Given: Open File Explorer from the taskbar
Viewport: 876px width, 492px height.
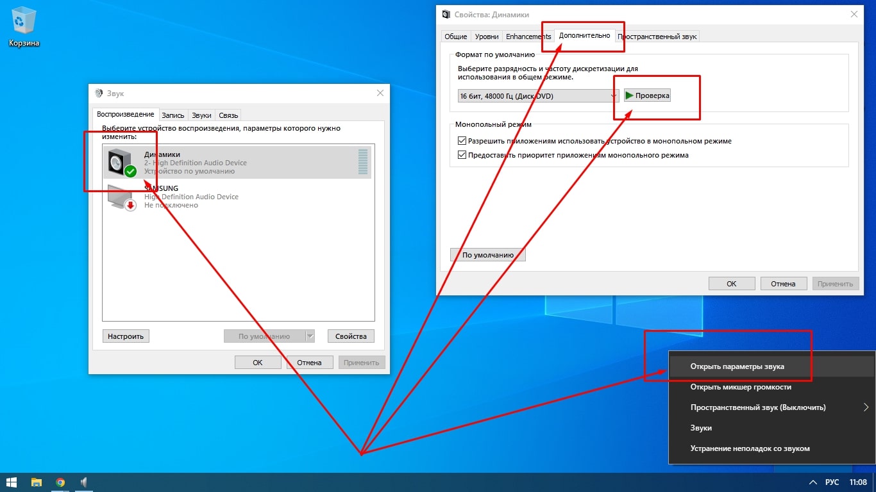Looking at the screenshot, I should point(37,482).
